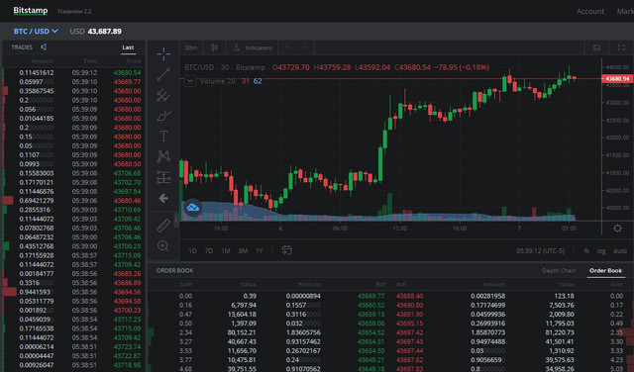Mute trades sound with speaker icon
Image resolution: width=634 pixels, height=372 pixels.
coord(44,47)
